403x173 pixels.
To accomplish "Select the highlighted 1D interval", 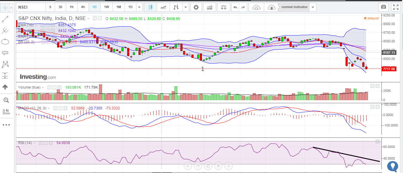I will pyautogui.click(x=95, y=7).
